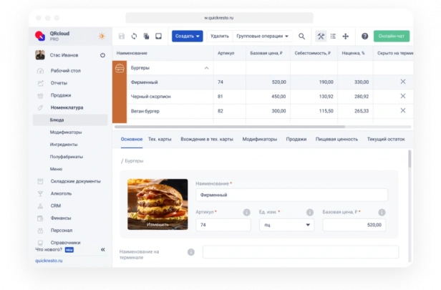The image size is (441, 290).
Task: Expand the Групповые операции dropdown
Action: click(263, 37)
